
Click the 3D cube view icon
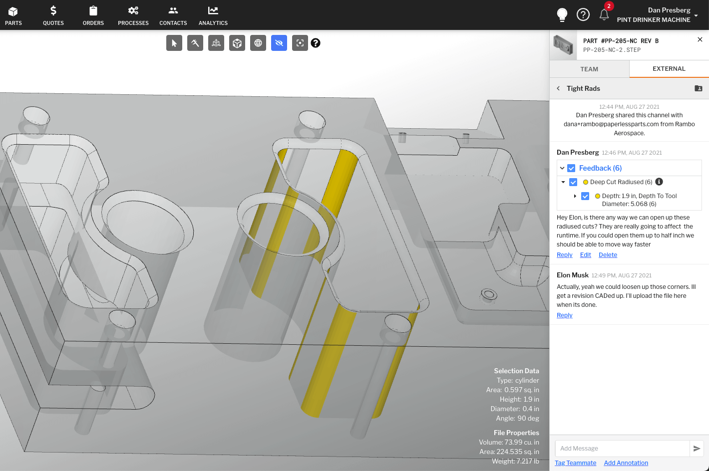point(237,43)
